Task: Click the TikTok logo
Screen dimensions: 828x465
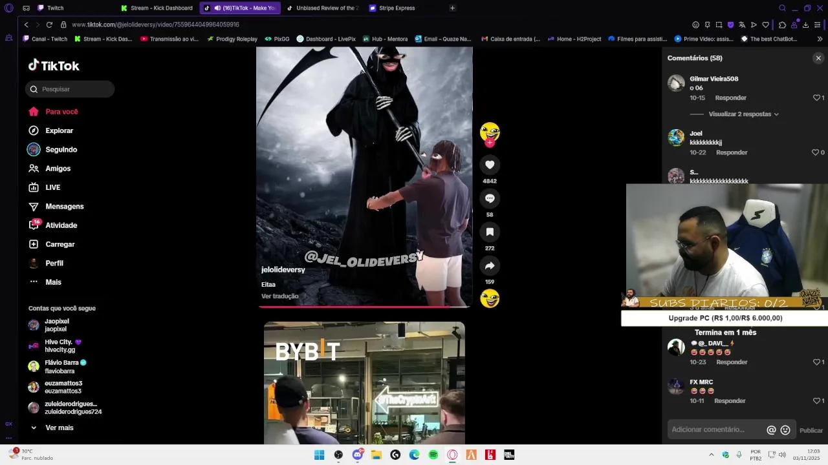Action: click(x=54, y=65)
